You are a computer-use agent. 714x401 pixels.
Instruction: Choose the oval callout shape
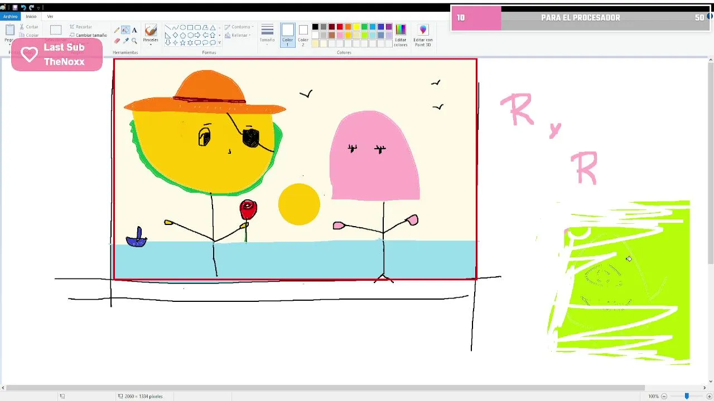205,43
